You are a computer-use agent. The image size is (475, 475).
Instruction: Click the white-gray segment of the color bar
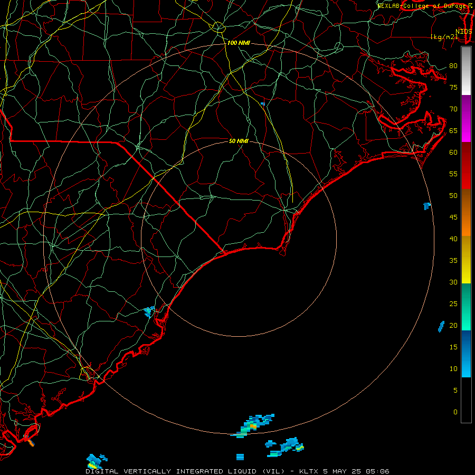tap(466, 71)
